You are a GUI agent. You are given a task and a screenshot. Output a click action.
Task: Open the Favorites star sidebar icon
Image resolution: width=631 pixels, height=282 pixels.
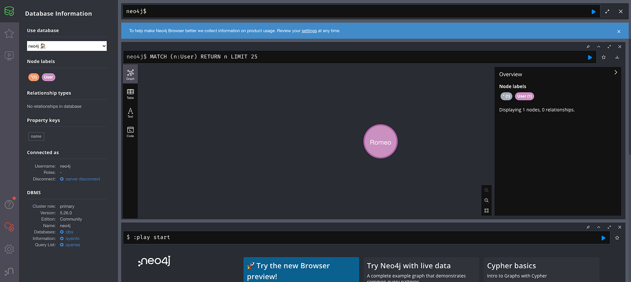pos(9,33)
